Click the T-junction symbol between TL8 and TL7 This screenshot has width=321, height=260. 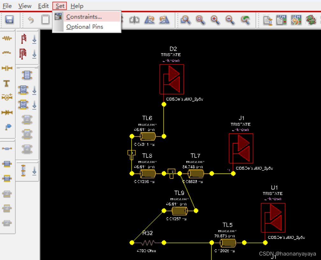pyautogui.click(x=171, y=174)
